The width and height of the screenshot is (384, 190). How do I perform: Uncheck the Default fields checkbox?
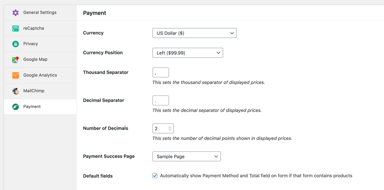[x=155, y=176]
